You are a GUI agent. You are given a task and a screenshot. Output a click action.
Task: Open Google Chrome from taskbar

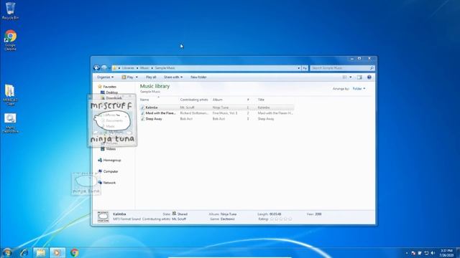(x=74, y=252)
